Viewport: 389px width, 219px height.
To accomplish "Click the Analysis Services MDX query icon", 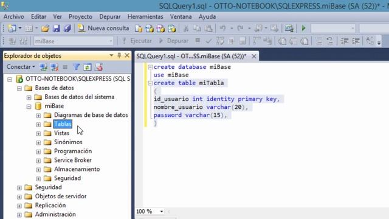I will point(150,29).
